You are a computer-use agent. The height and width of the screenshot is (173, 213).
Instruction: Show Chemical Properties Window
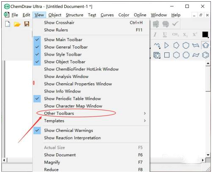pyautogui.click(x=91, y=84)
